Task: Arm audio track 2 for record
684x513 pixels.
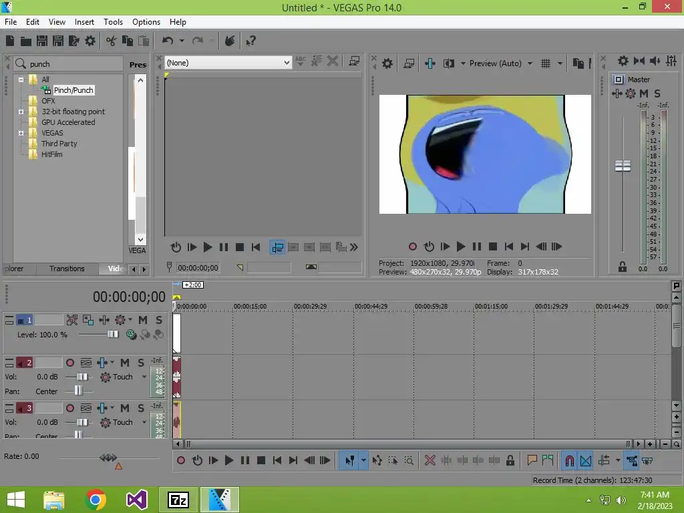Action: [69, 363]
